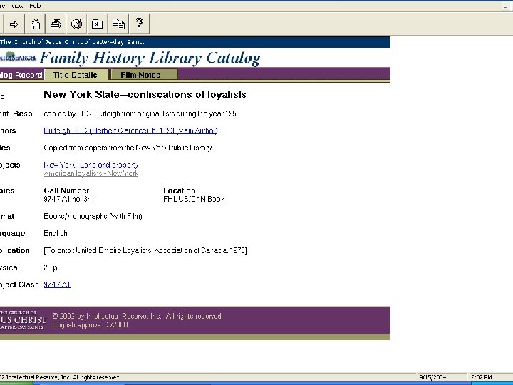Click the forward arrow toolbar icon
The image size is (513, 385).
(14, 24)
